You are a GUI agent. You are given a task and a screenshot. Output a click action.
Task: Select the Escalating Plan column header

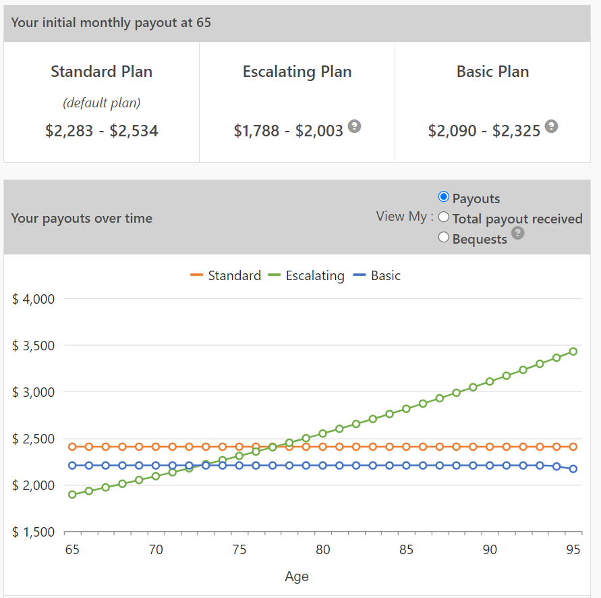[x=297, y=72]
